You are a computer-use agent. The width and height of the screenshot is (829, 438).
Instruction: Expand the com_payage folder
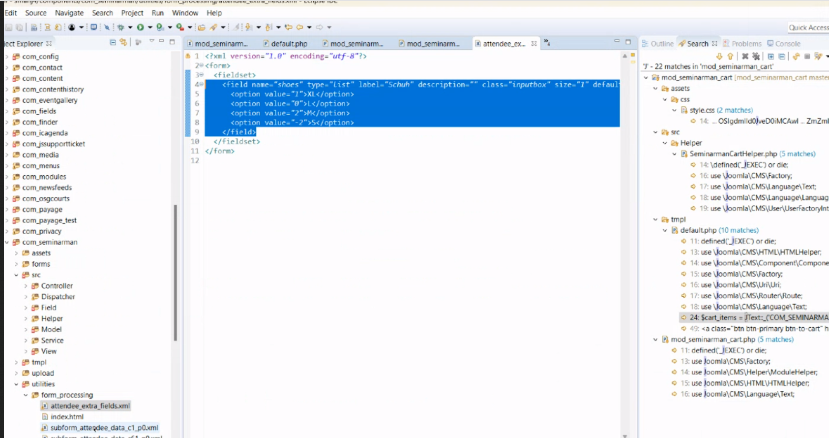[7, 210]
